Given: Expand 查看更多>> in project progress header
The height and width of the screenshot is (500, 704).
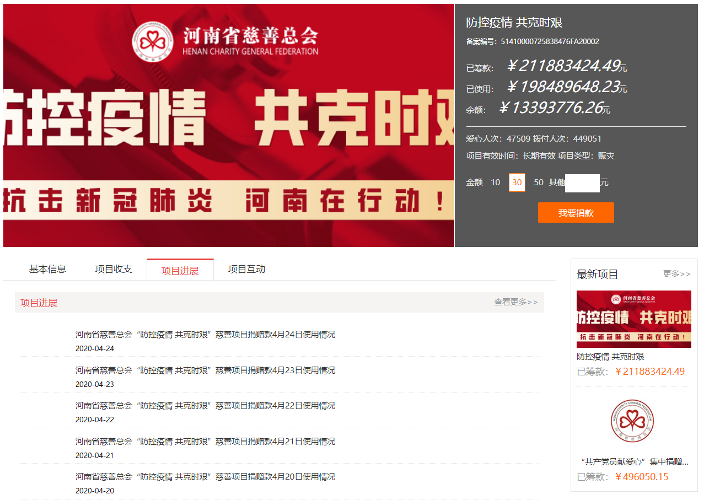Looking at the screenshot, I should 515,302.
